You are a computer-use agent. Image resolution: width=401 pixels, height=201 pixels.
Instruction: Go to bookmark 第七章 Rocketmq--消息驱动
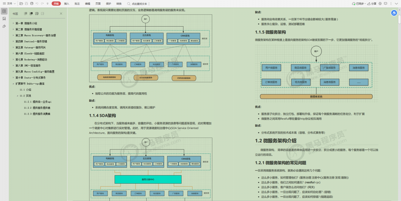(31, 60)
